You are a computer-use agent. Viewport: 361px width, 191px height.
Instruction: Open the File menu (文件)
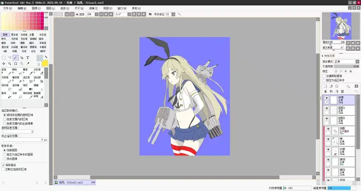click(x=8, y=8)
